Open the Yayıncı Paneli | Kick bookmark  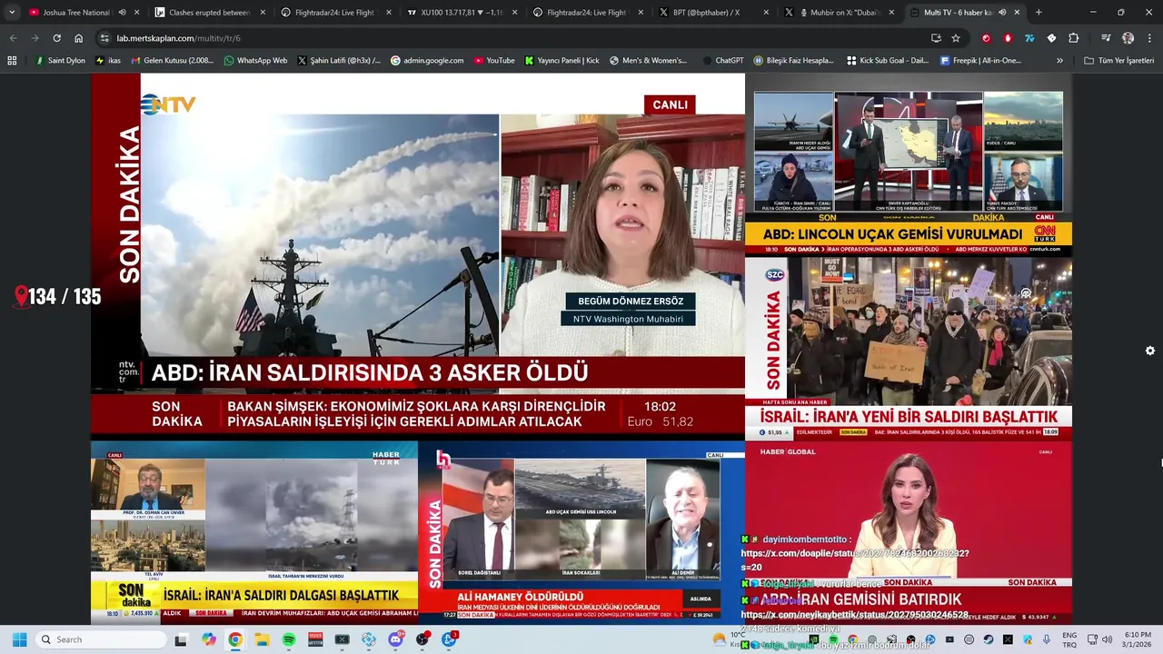(x=562, y=61)
